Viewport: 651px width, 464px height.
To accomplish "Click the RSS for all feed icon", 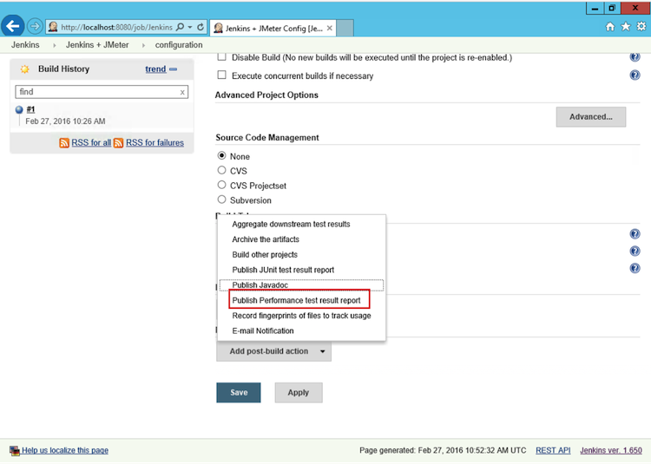I will (64, 143).
